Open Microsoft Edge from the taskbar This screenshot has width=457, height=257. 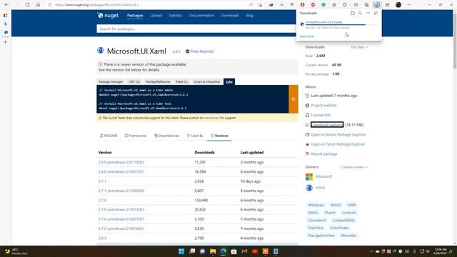(x=224, y=251)
